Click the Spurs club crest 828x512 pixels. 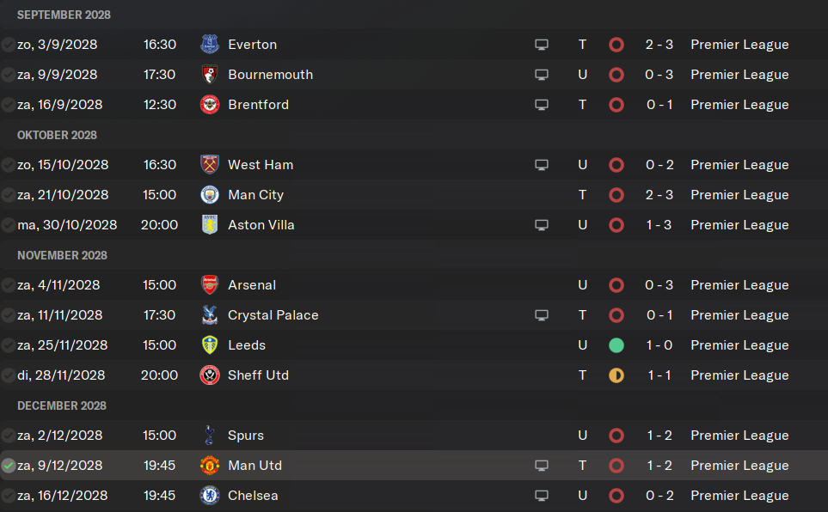[x=210, y=436]
